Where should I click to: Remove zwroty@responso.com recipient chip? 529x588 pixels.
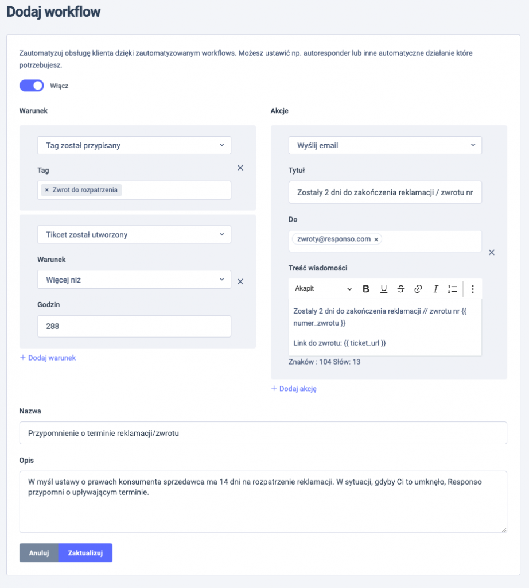coord(376,239)
